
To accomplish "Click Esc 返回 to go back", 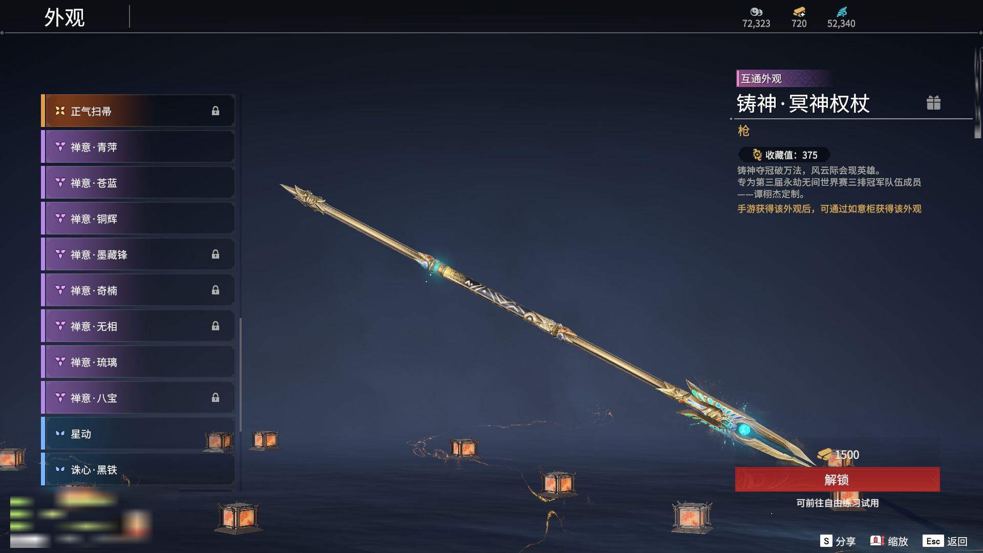I will coord(945,541).
